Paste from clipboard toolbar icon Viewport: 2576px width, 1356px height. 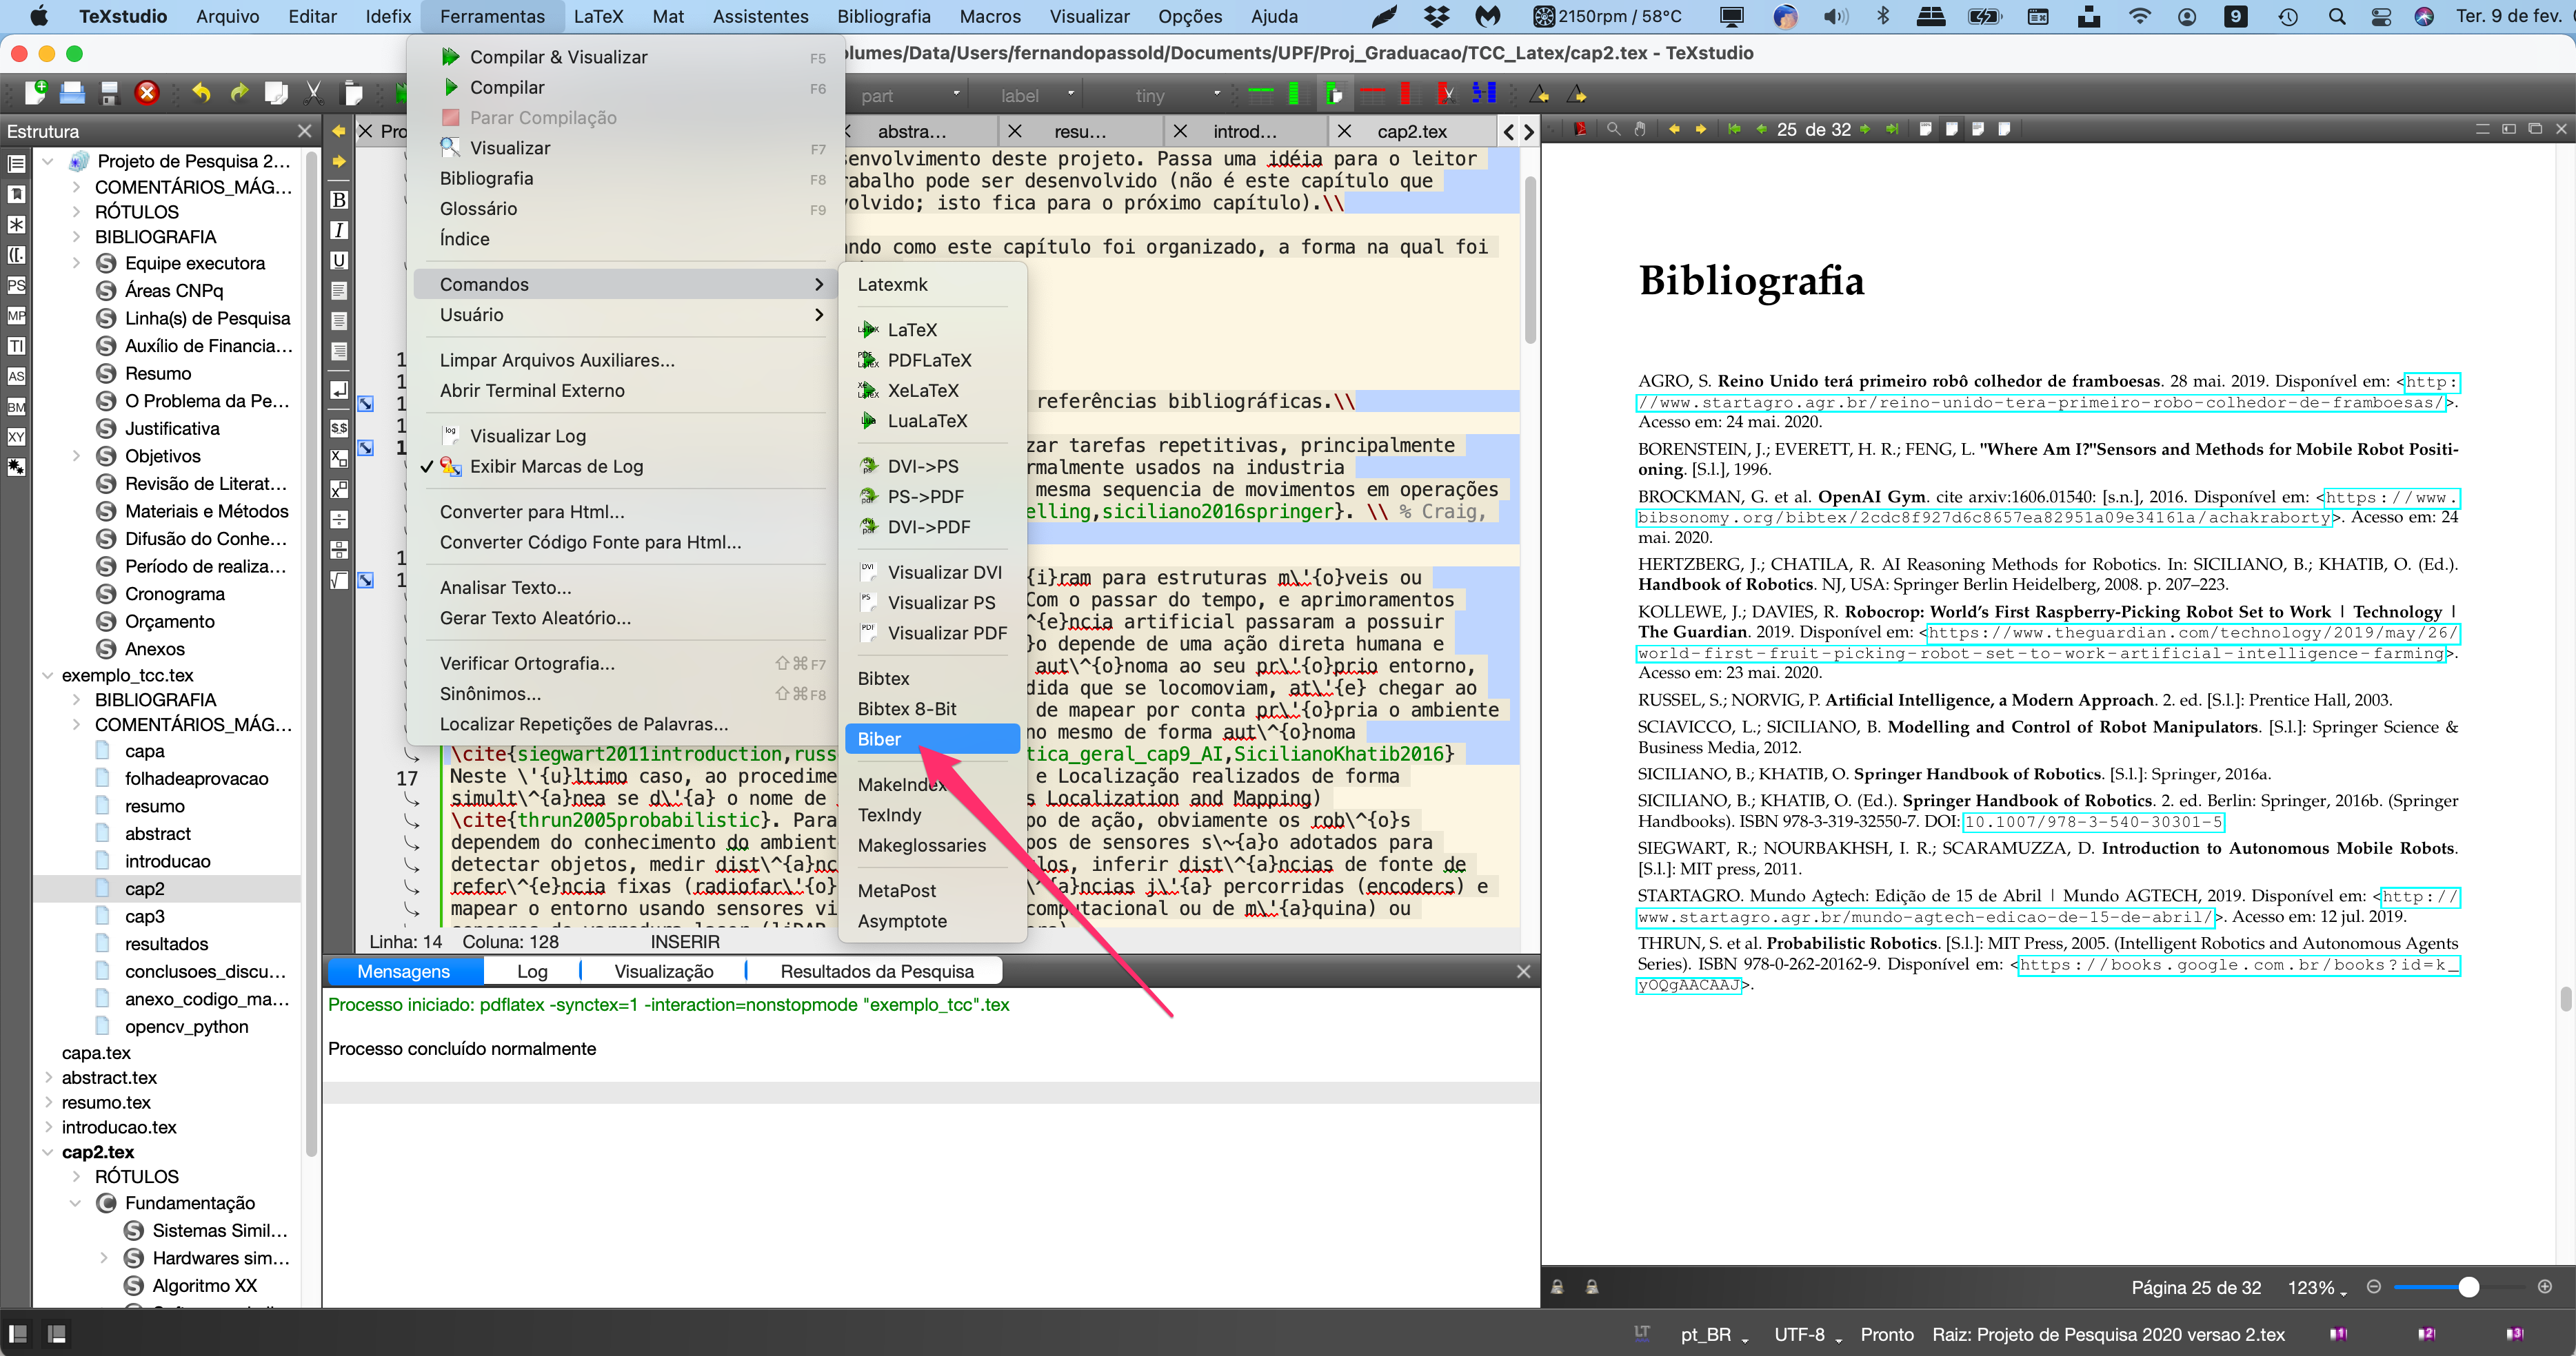[x=352, y=94]
